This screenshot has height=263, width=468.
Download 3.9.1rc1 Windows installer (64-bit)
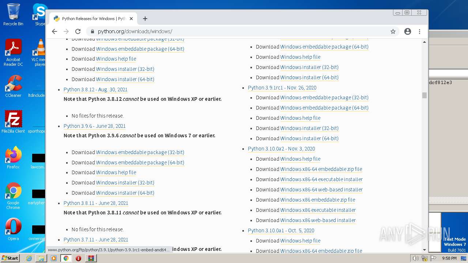[309, 138]
